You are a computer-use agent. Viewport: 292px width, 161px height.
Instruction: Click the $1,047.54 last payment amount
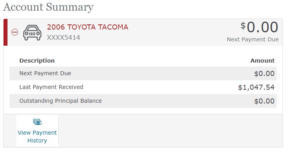(x=256, y=87)
